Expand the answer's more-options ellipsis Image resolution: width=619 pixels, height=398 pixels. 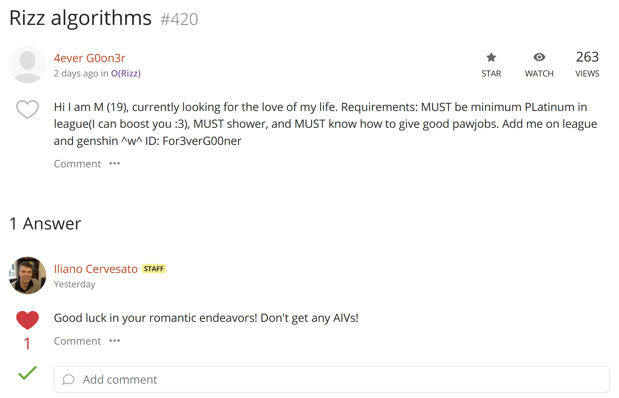[114, 341]
